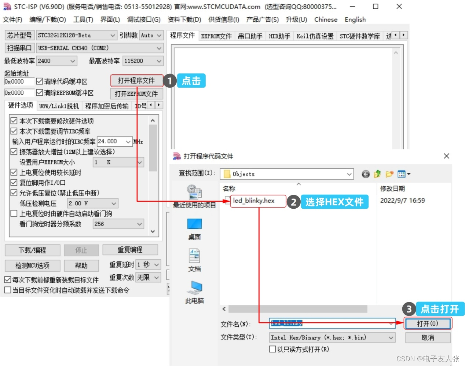Screen dimensions: 465x366
Task: Toggle auto-load on file change checkbox
Action: coord(8,290)
